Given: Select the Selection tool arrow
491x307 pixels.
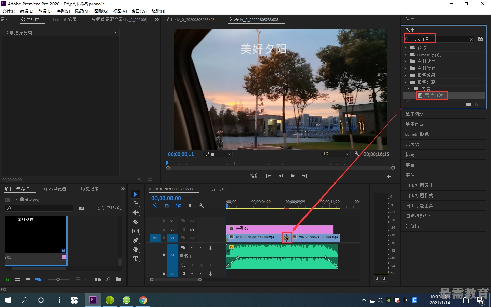Looking at the screenshot, I should pyautogui.click(x=136, y=194).
